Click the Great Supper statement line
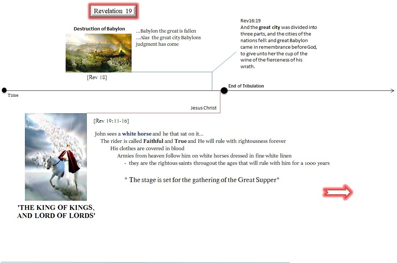This screenshot has width=397, height=263. pos(202,180)
